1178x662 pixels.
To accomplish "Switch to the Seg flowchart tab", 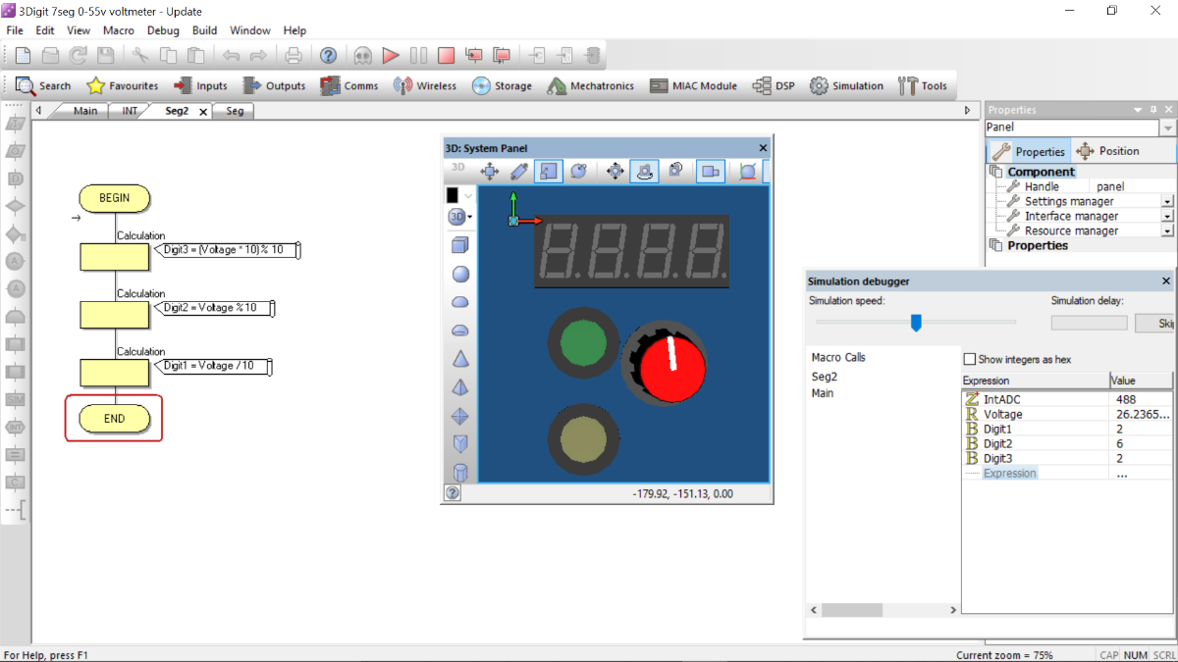I will tap(235, 111).
